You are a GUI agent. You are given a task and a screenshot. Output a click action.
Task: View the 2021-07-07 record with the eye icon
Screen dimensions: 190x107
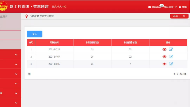point(164,57)
